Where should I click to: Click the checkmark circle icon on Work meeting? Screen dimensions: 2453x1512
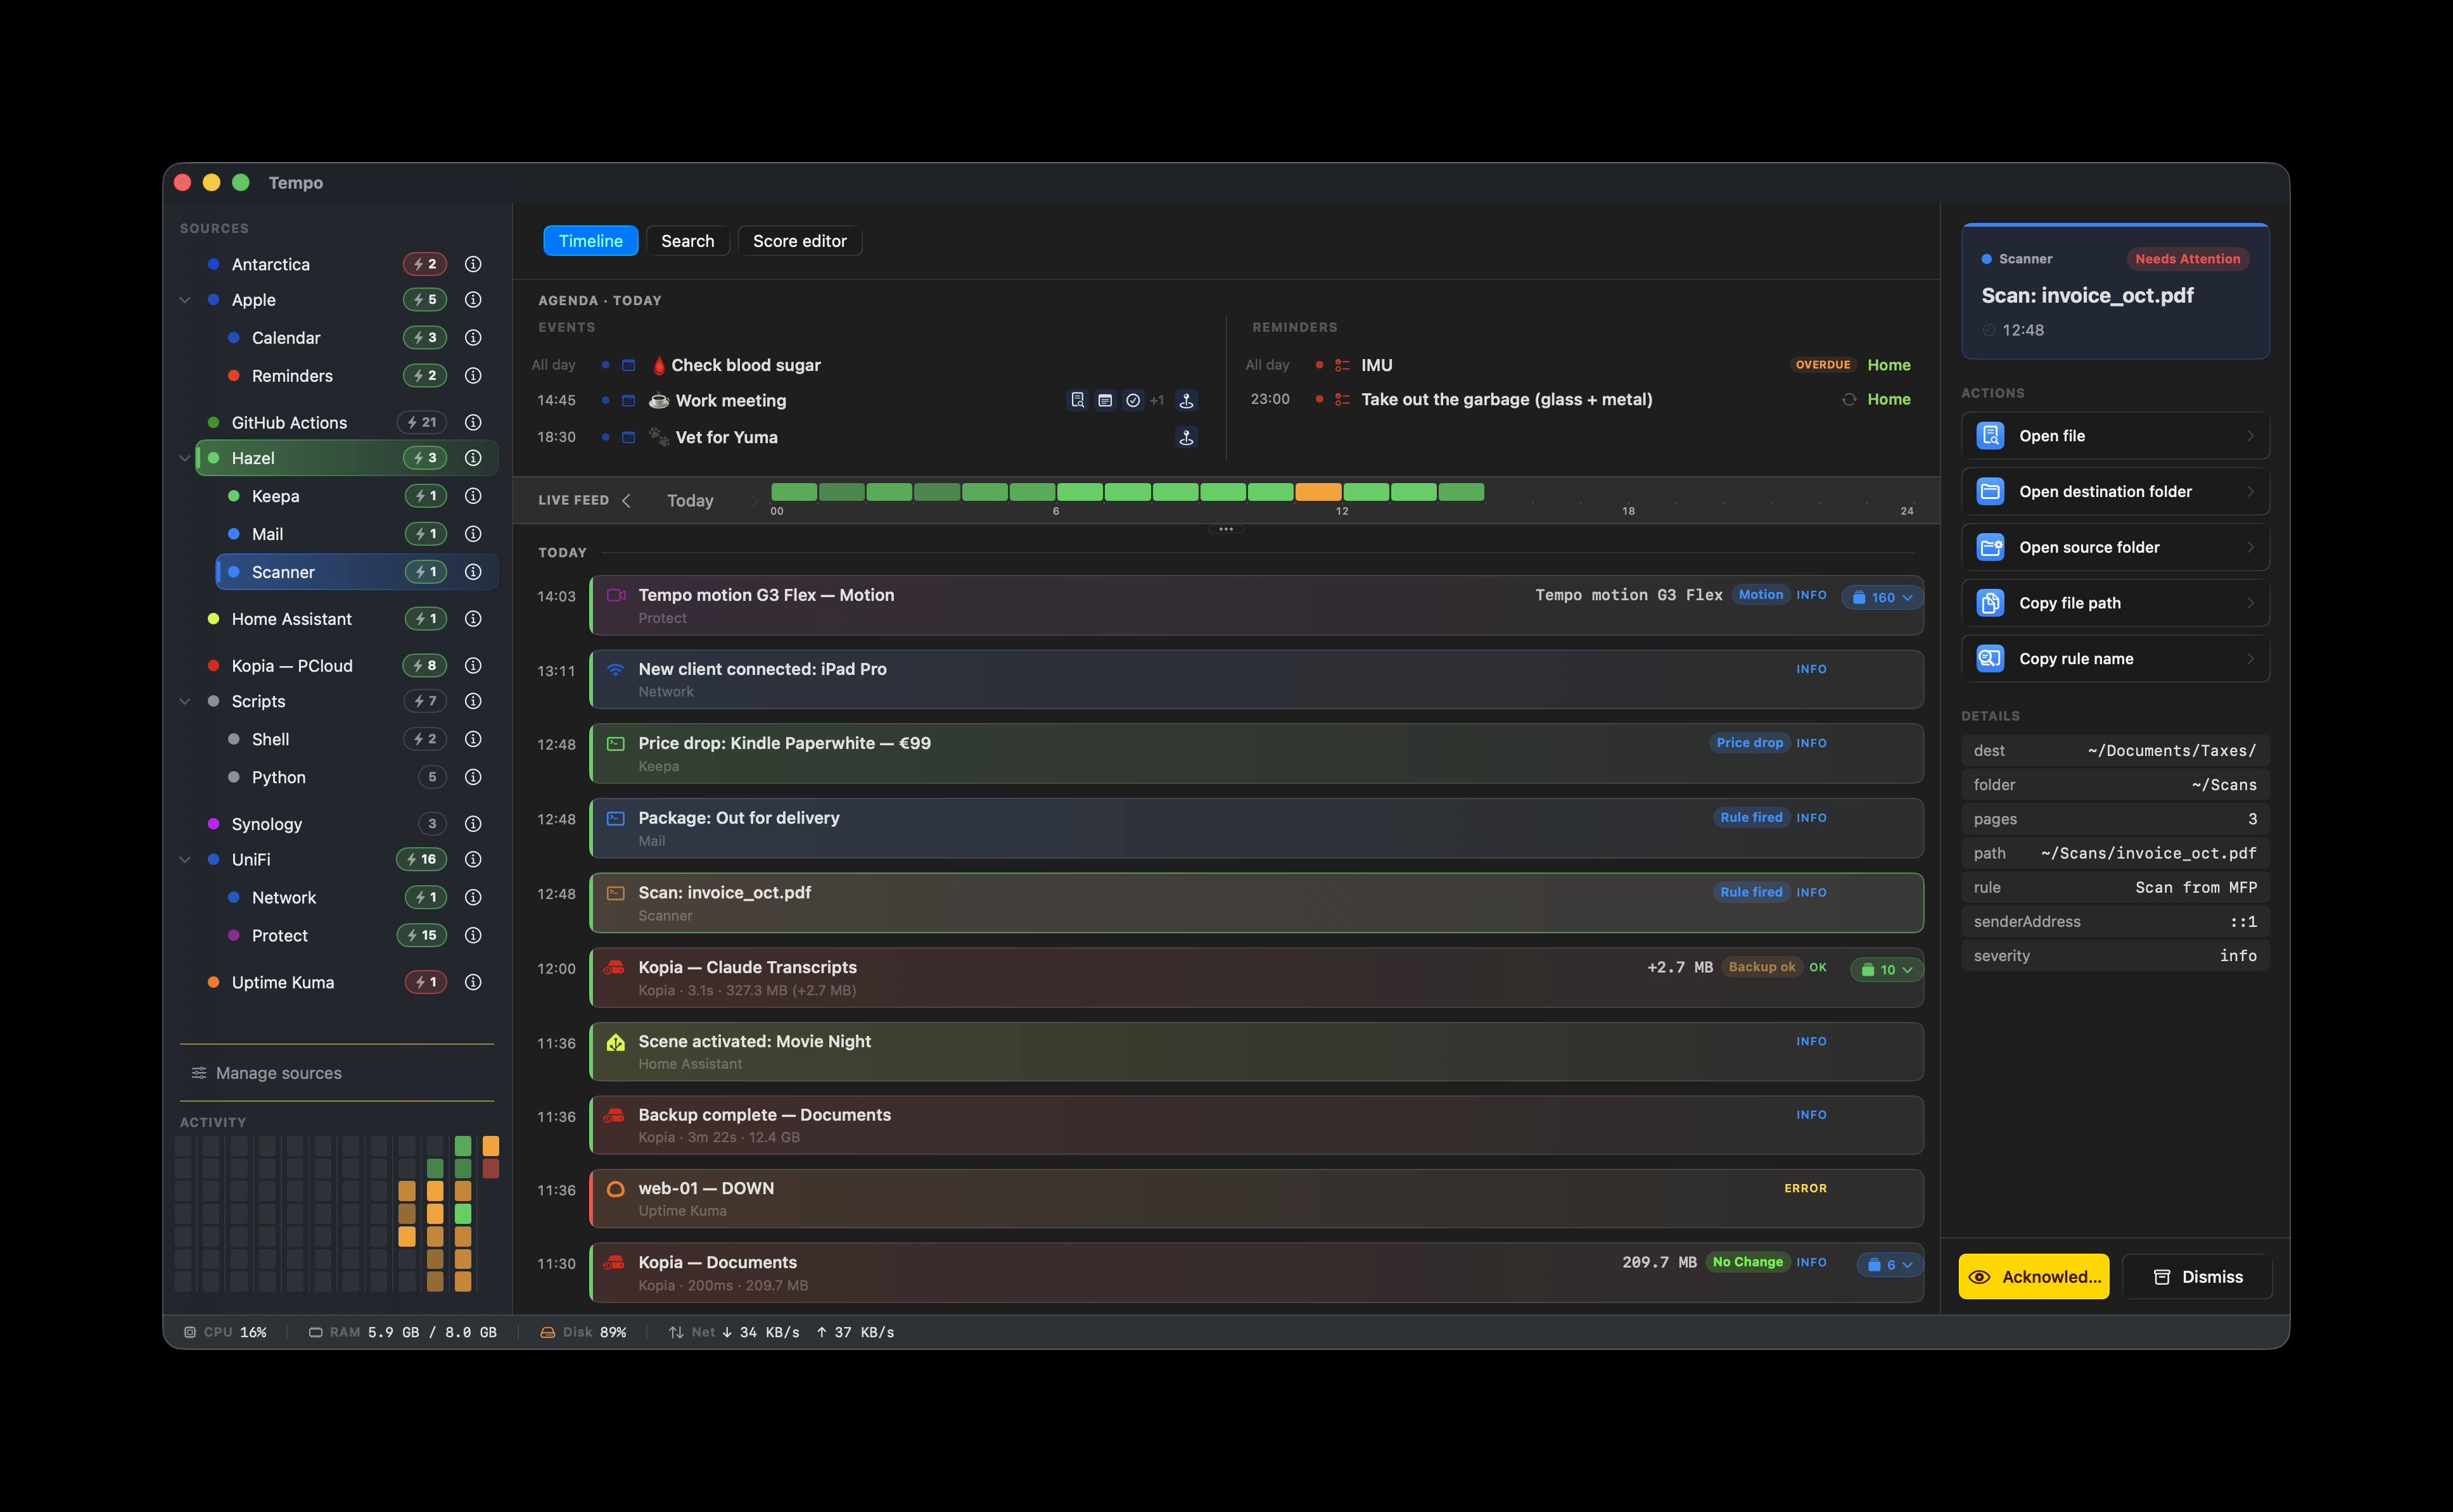(1133, 400)
